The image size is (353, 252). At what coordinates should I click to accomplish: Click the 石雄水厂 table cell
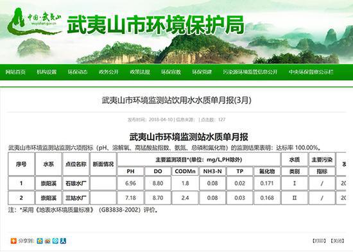coord(76,183)
